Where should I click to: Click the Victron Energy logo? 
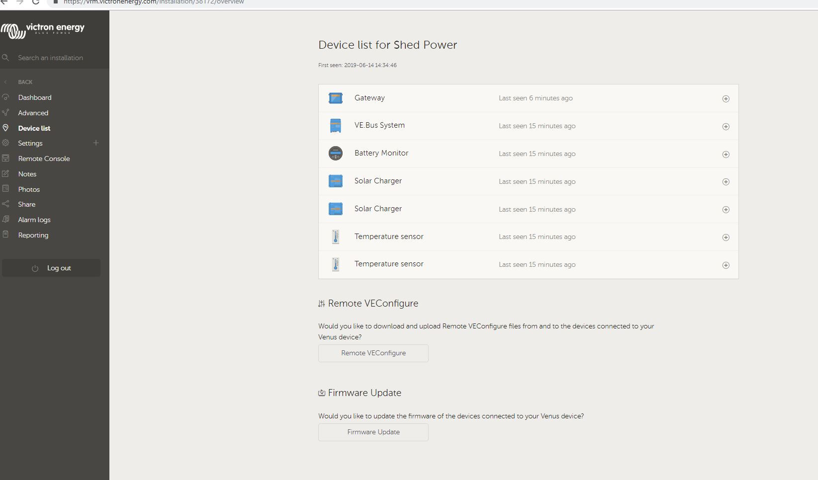click(x=43, y=30)
